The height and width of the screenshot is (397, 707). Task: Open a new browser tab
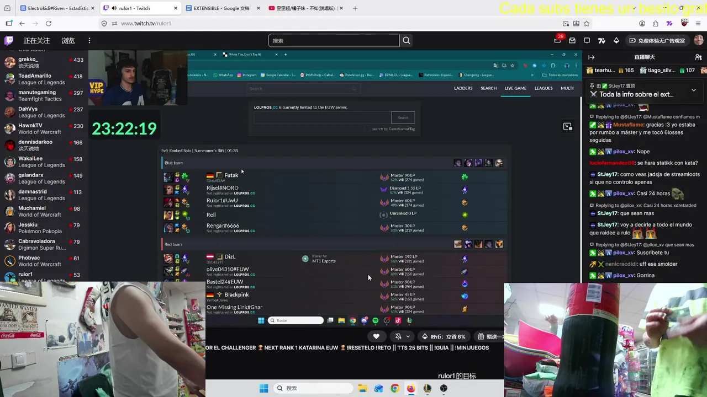(x=355, y=8)
